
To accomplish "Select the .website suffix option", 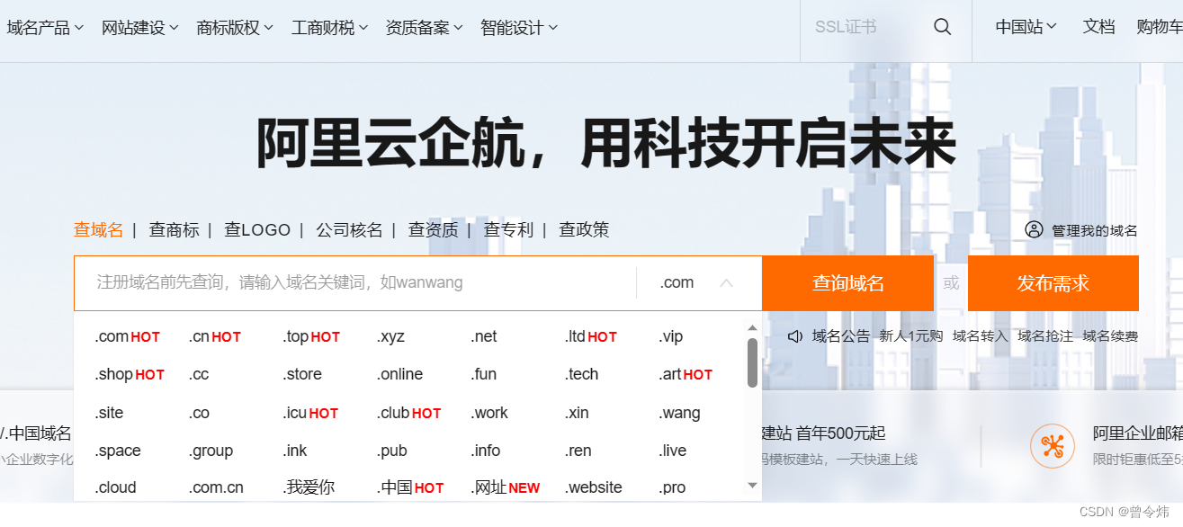I will [594, 487].
